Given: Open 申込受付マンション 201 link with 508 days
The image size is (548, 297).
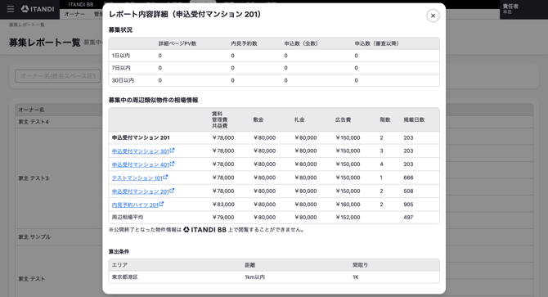Looking at the screenshot, I should tap(141, 191).
